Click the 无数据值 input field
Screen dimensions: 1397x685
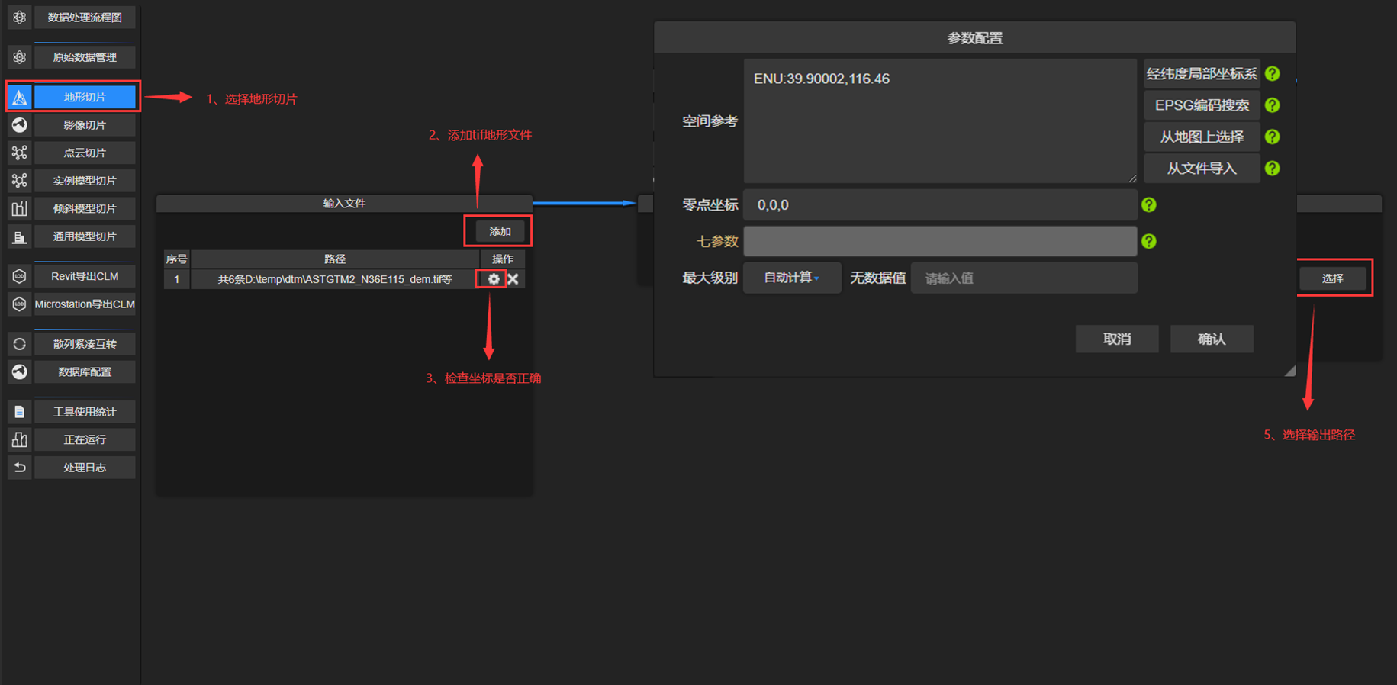click(x=1023, y=278)
